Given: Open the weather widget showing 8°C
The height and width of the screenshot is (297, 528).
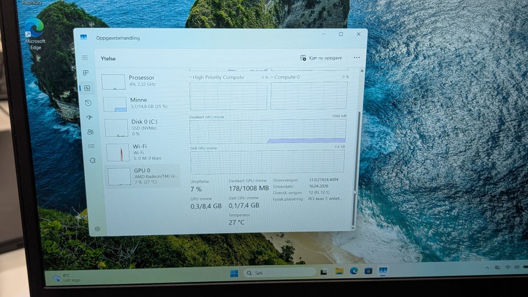Looking at the screenshot, I should coord(67,277).
